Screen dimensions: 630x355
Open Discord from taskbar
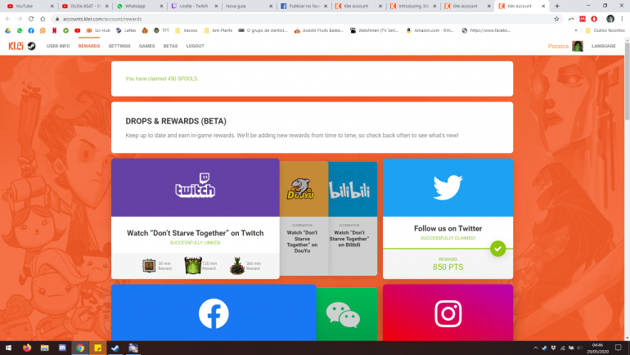point(62,348)
